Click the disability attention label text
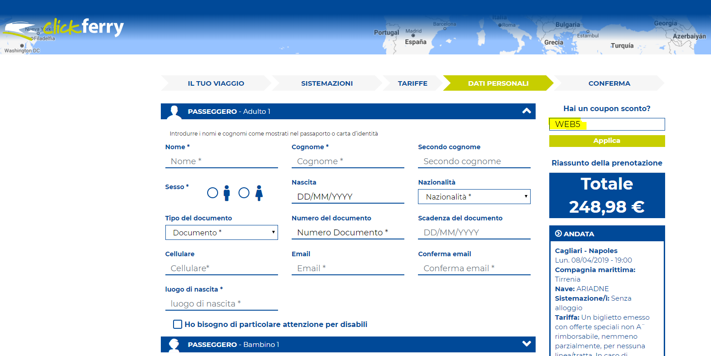Image resolution: width=711 pixels, height=356 pixels. pyautogui.click(x=276, y=325)
